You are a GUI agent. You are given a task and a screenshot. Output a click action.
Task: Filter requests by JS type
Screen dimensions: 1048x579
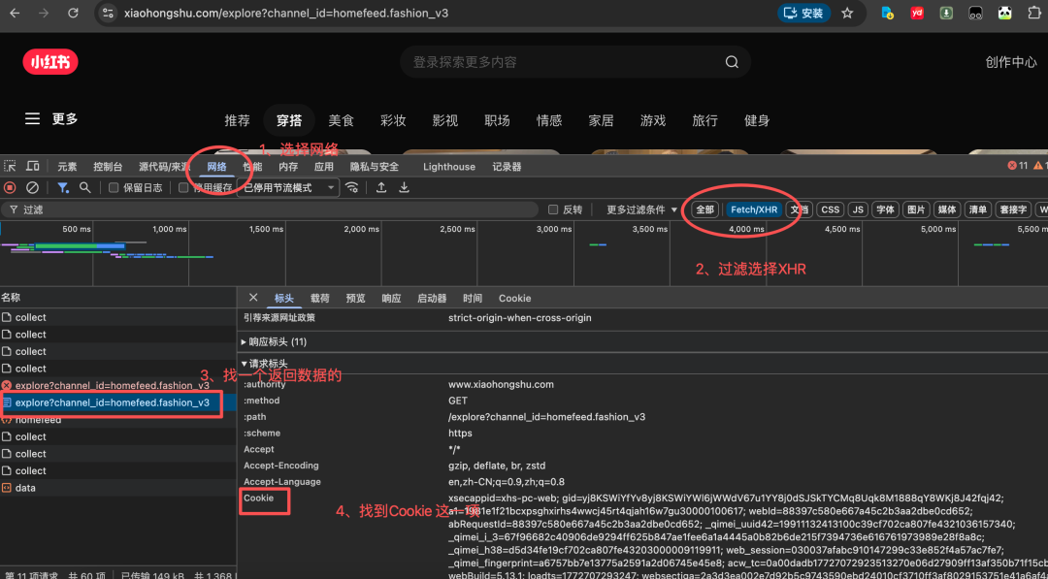pyautogui.click(x=858, y=209)
